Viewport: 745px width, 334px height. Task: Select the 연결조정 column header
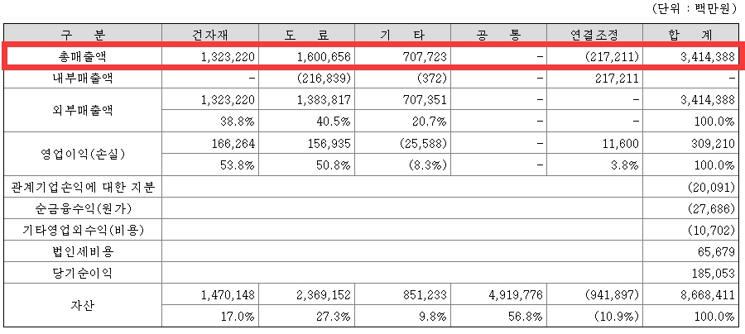[594, 36]
